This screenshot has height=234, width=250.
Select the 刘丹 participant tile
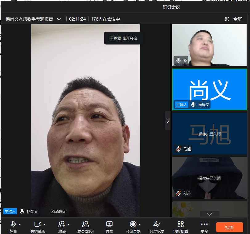[x=210, y=178]
